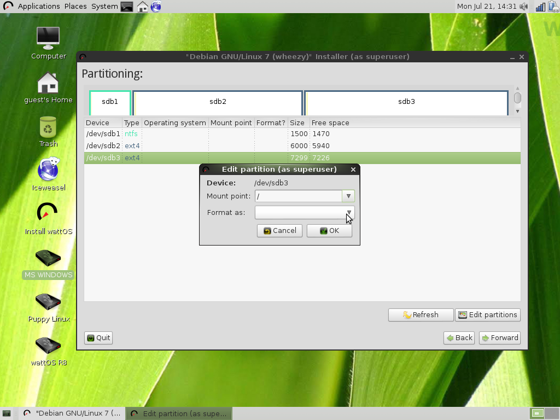Go Back in the installer
The height and width of the screenshot is (420, 560).
(459, 338)
